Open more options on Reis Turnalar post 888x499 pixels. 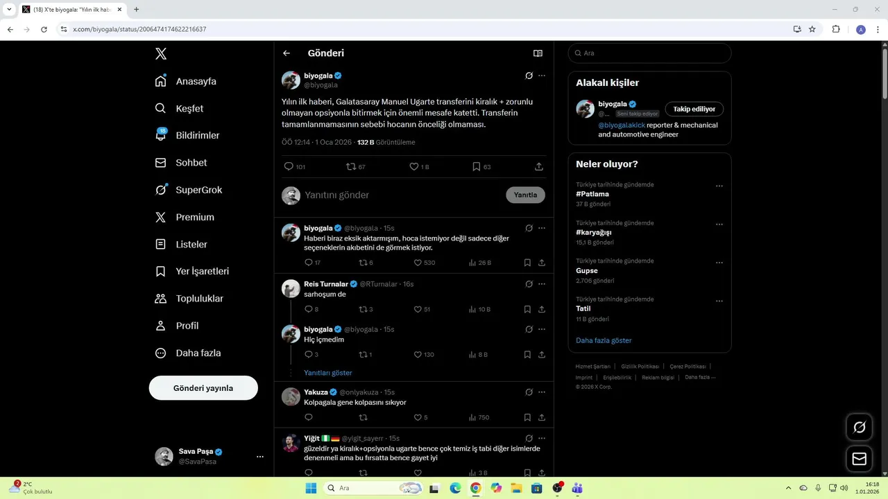542,284
